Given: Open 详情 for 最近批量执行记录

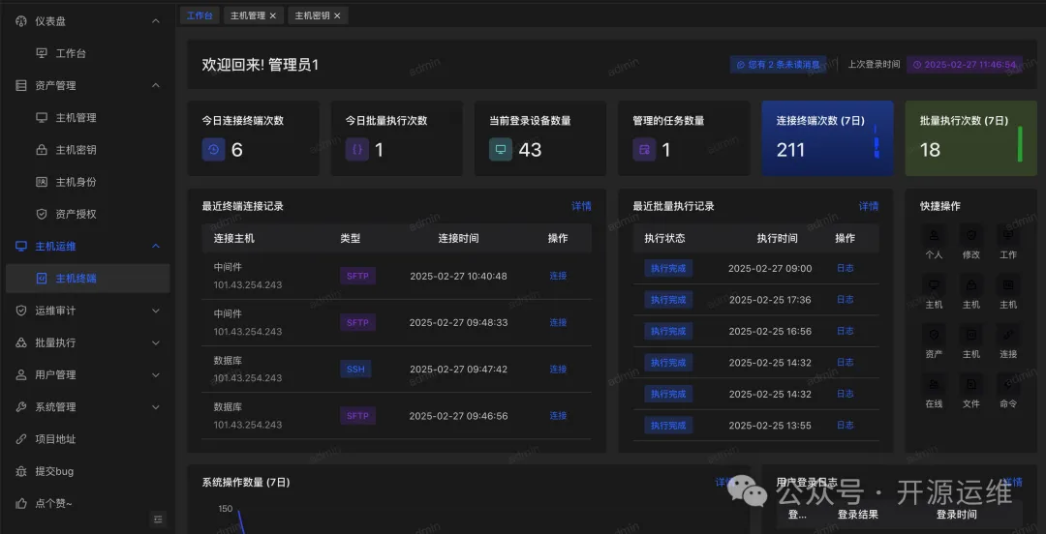Looking at the screenshot, I should click(869, 206).
